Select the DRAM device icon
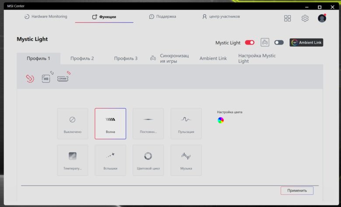This screenshot has height=207, width=341. [x=63, y=79]
